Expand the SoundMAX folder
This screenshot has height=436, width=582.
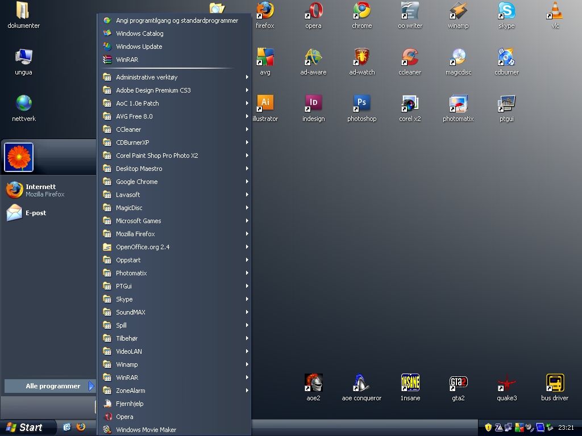click(175, 312)
